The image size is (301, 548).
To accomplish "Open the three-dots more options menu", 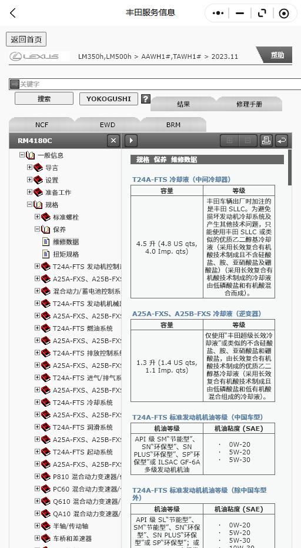I will [218, 14].
